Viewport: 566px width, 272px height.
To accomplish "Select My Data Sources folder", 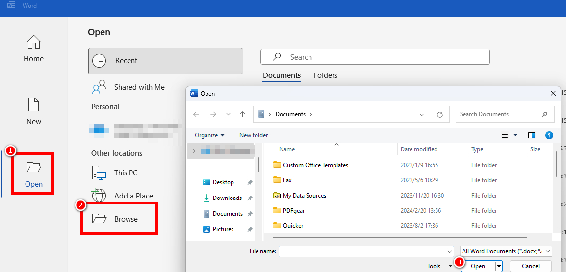I will pyautogui.click(x=300, y=196).
